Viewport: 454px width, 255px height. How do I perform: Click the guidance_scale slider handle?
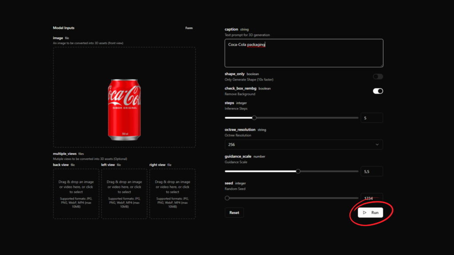(298, 171)
